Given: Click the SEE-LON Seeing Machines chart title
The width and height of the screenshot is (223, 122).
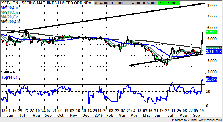Looking at the screenshot, I should [x=47, y=3].
